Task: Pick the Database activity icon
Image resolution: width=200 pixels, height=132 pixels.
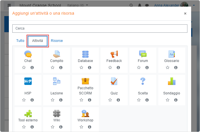Action: pos(85,54)
